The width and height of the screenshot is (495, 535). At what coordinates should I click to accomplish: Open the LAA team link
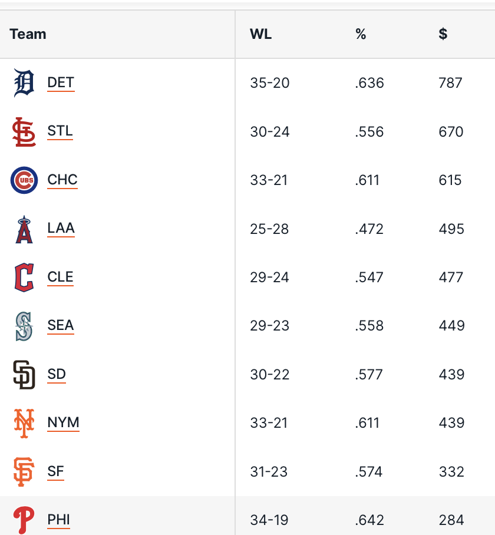61,229
